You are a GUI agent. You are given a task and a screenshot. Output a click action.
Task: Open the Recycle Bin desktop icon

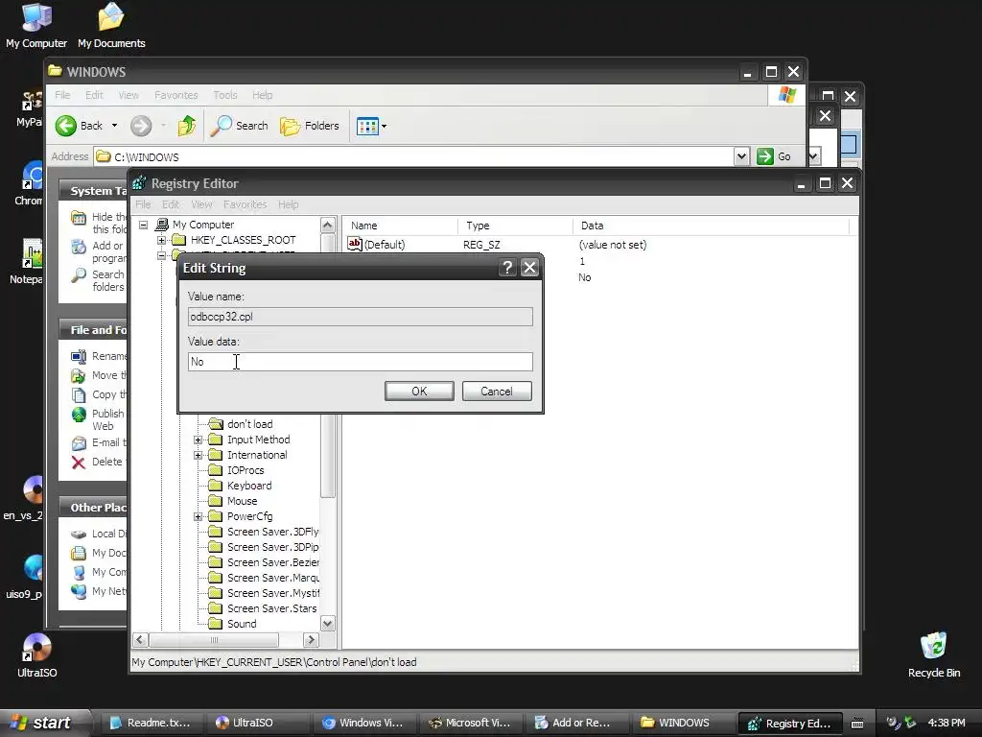click(x=934, y=654)
